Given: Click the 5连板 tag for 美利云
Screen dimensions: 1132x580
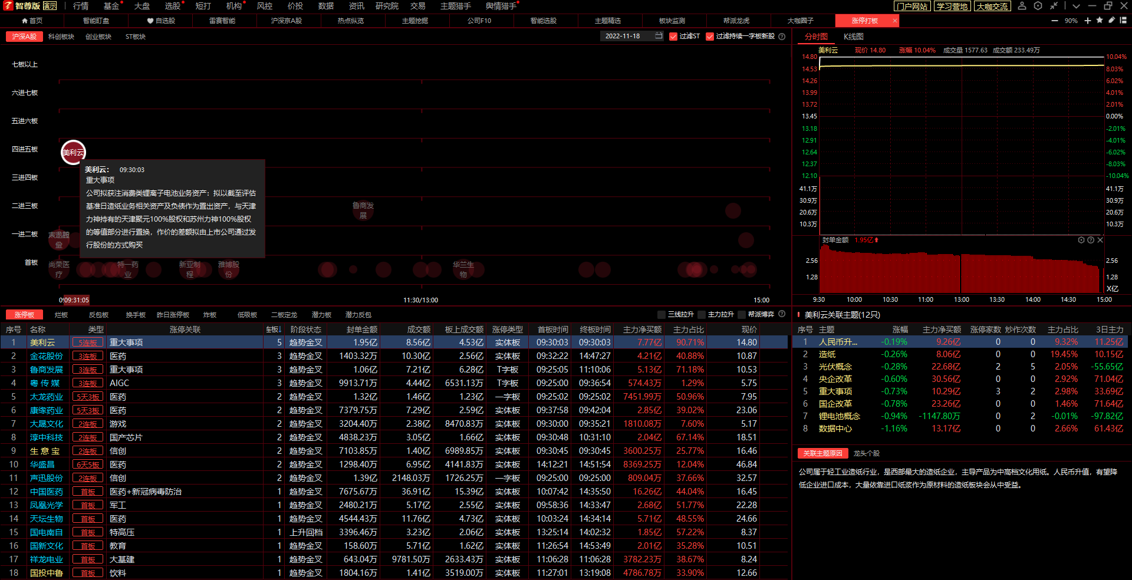Looking at the screenshot, I should pyautogui.click(x=88, y=342).
